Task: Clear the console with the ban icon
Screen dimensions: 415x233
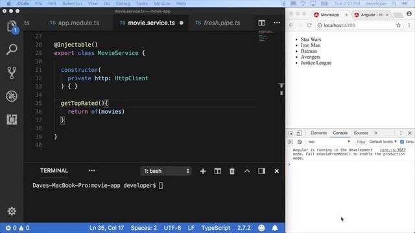Action: click(300, 142)
